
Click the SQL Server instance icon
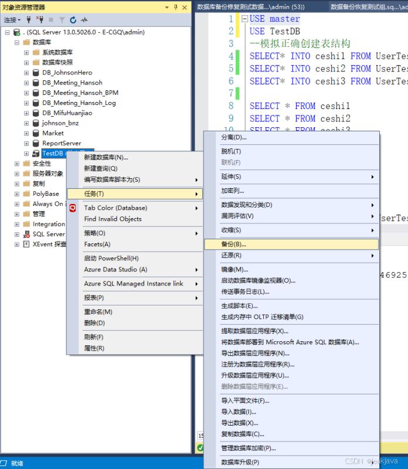coord(17,32)
